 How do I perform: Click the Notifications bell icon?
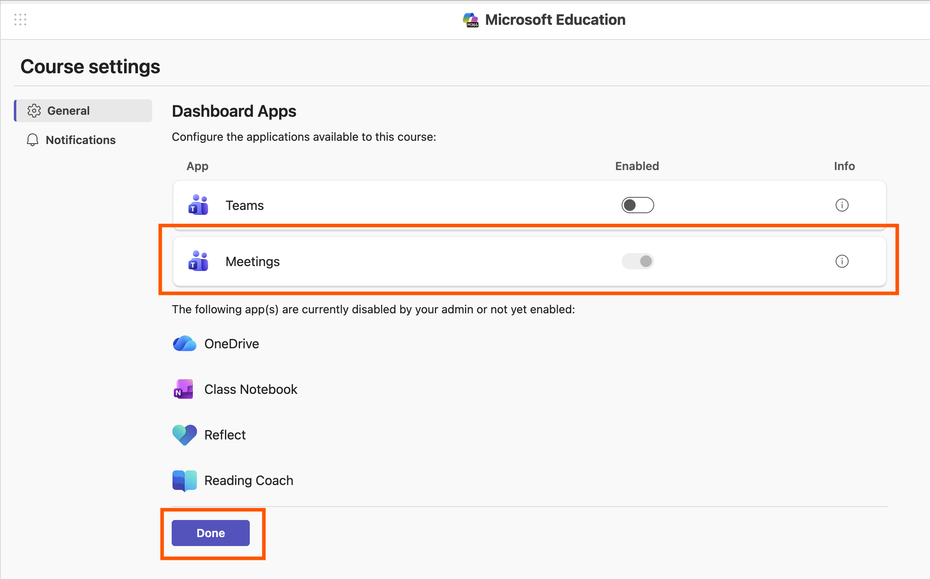point(33,140)
